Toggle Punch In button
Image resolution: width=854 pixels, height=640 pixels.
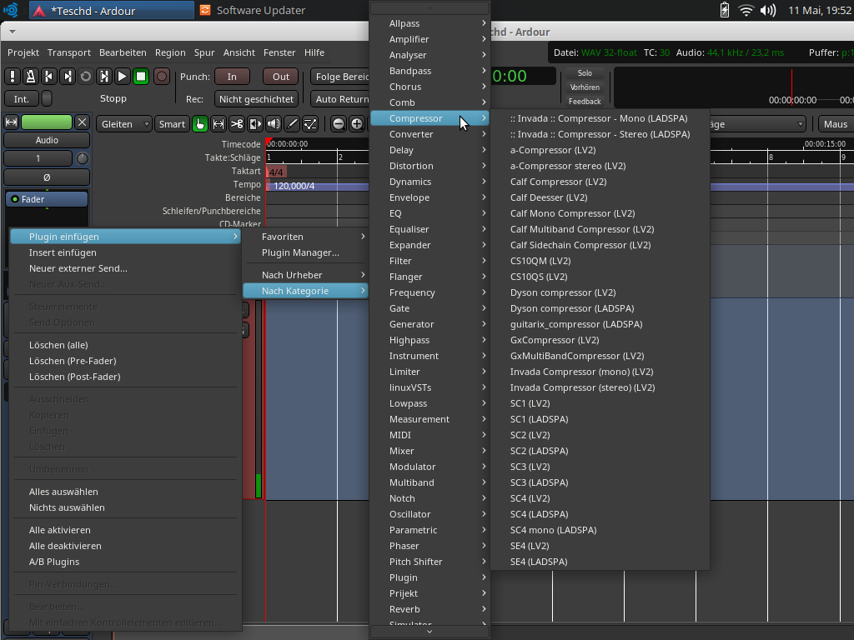pyautogui.click(x=232, y=77)
